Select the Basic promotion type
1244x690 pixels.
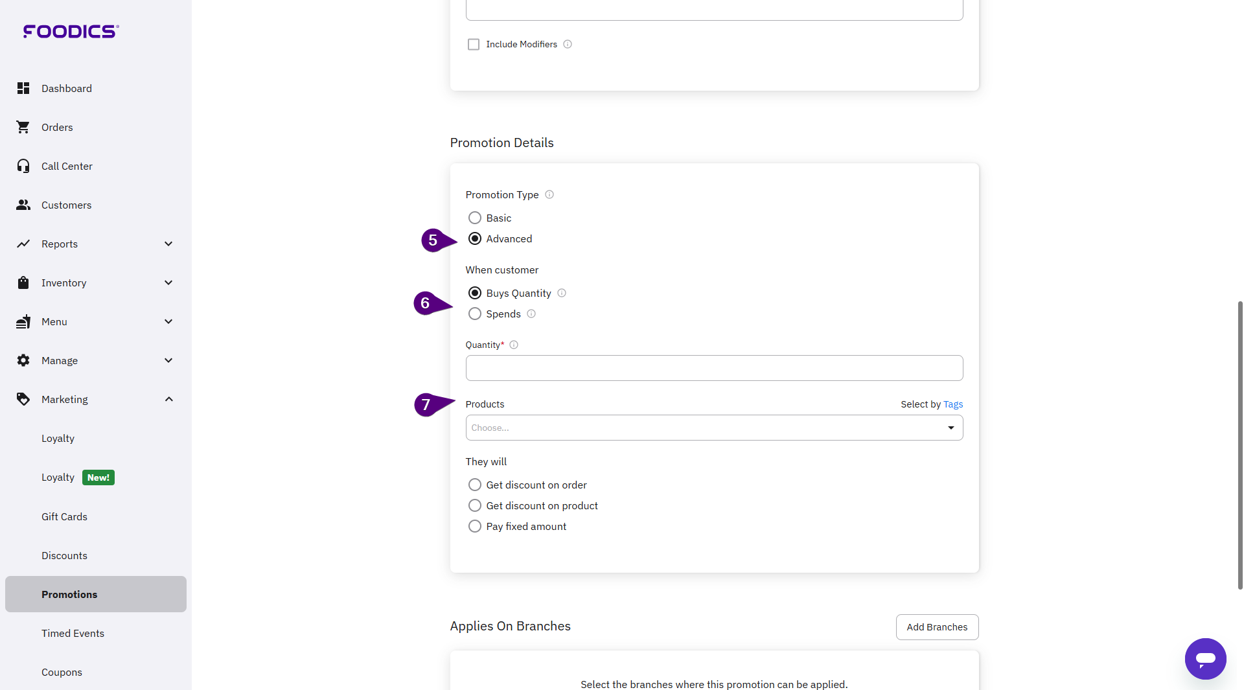475,218
